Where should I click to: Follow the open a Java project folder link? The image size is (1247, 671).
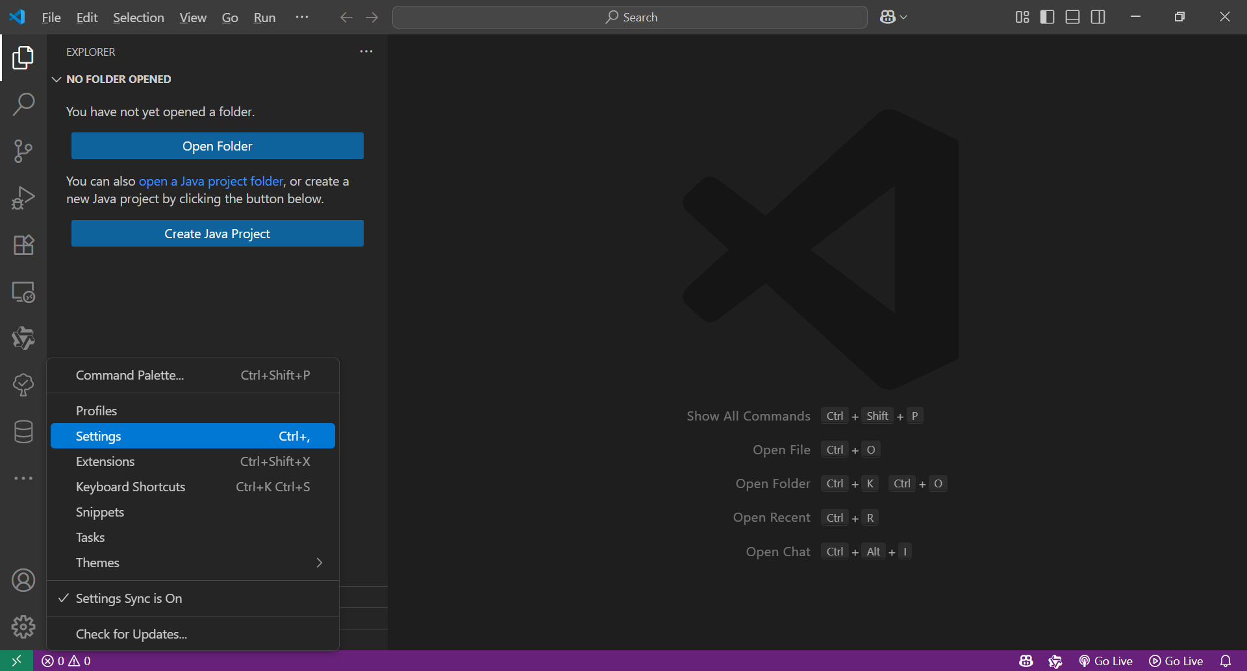coord(211,181)
